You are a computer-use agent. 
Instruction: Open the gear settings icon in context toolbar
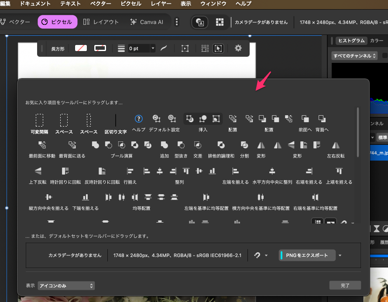[x=238, y=48]
